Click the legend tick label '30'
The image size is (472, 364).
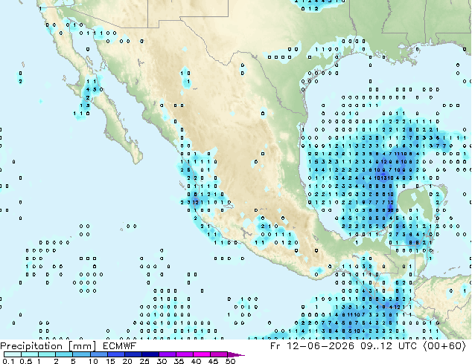point(162,361)
